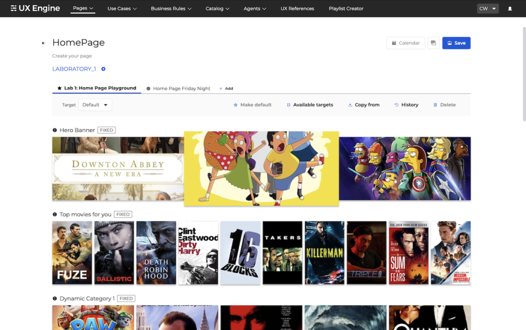Switch to Home Page Friday Night tab

pyautogui.click(x=178, y=88)
